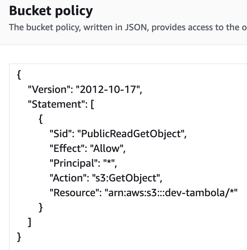
Task: Click the closing square bracket of Statement
Action: [x=30, y=222]
